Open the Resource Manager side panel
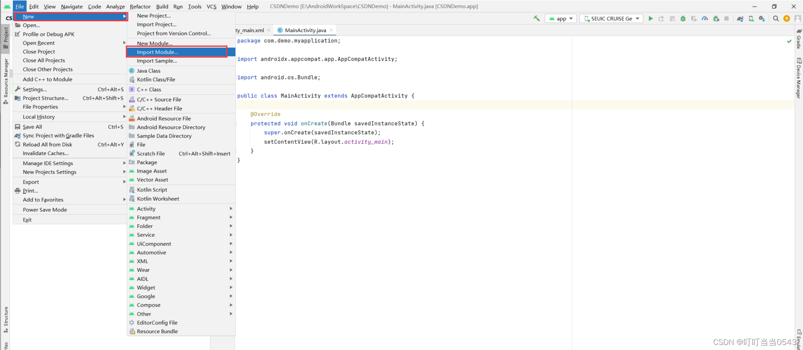 pyautogui.click(x=6, y=81)
